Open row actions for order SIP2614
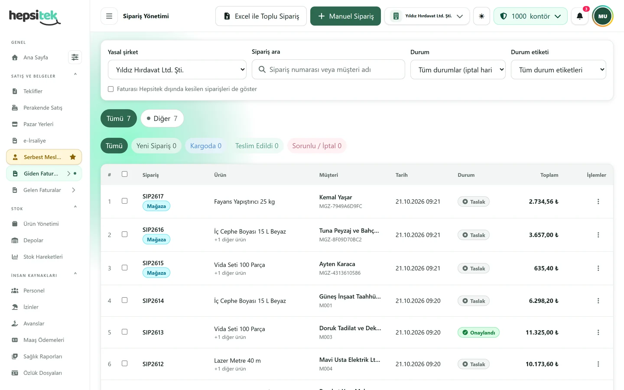 [598, 301]
